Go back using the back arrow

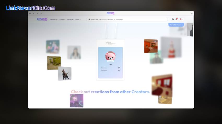click(x=34, y=13)
